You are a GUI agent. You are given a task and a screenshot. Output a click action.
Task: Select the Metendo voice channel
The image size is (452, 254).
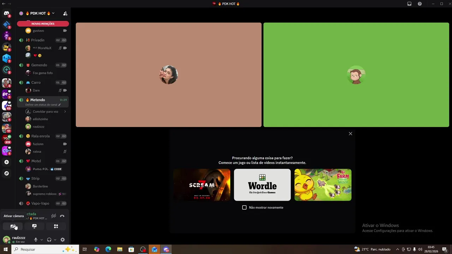(x=43, y=100)
